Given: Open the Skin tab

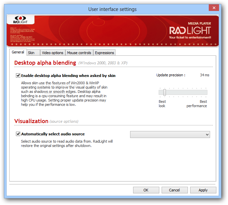Looking at the screenshot, I should click(x=33, y=53).
